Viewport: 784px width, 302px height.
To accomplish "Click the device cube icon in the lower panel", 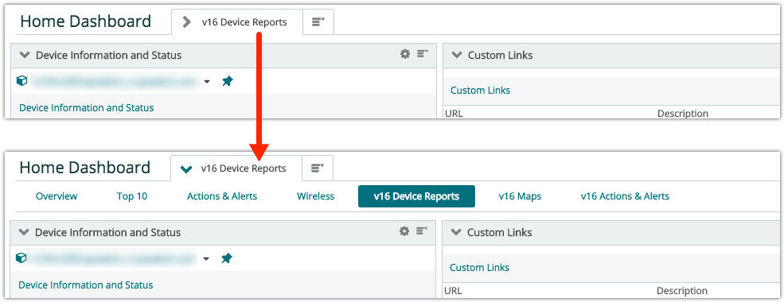I will 21,258.
